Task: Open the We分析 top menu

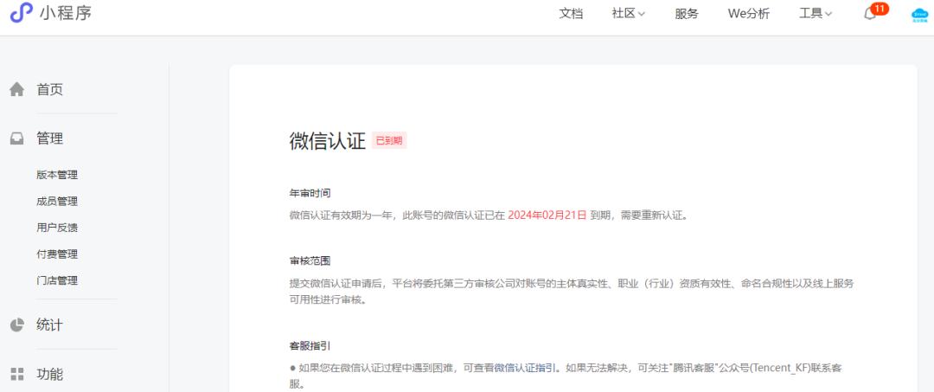Action: tap(748, 14)
